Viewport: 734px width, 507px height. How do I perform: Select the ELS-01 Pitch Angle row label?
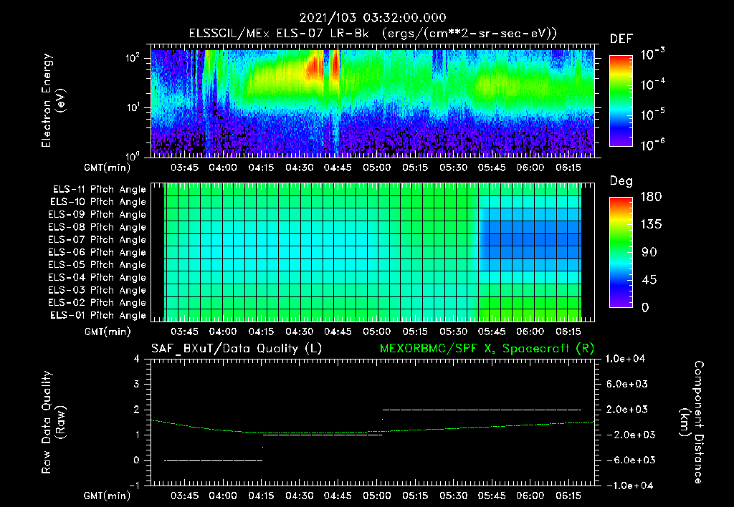tap(98, 315)
